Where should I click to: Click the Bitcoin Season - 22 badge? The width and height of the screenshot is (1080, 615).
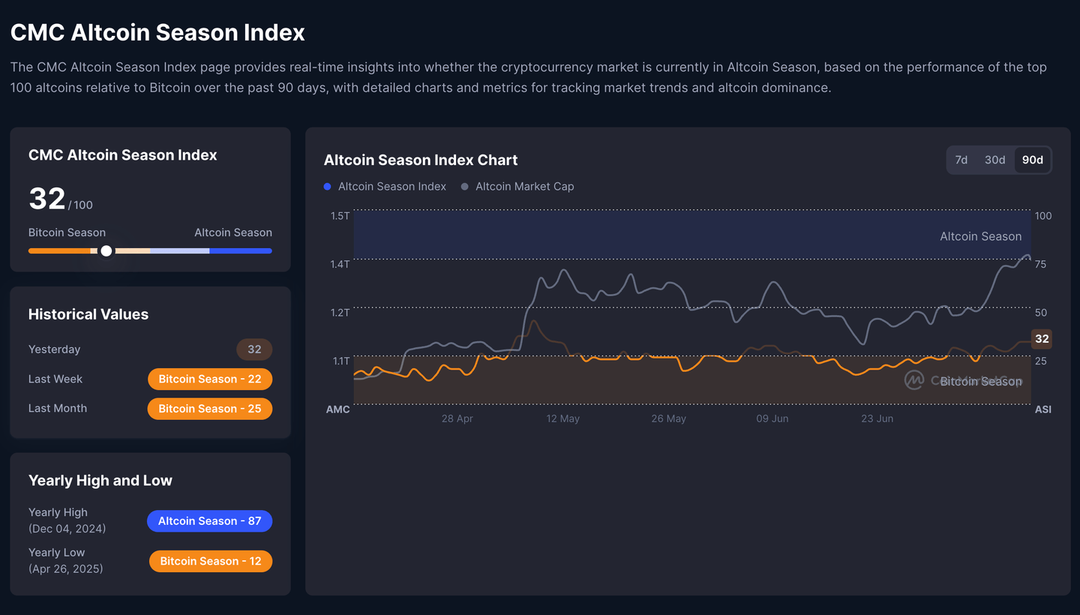tap(209, 379)
